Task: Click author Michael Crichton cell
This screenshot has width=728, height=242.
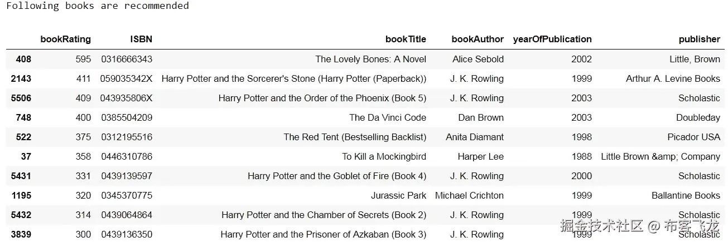Action: point(469,195)
